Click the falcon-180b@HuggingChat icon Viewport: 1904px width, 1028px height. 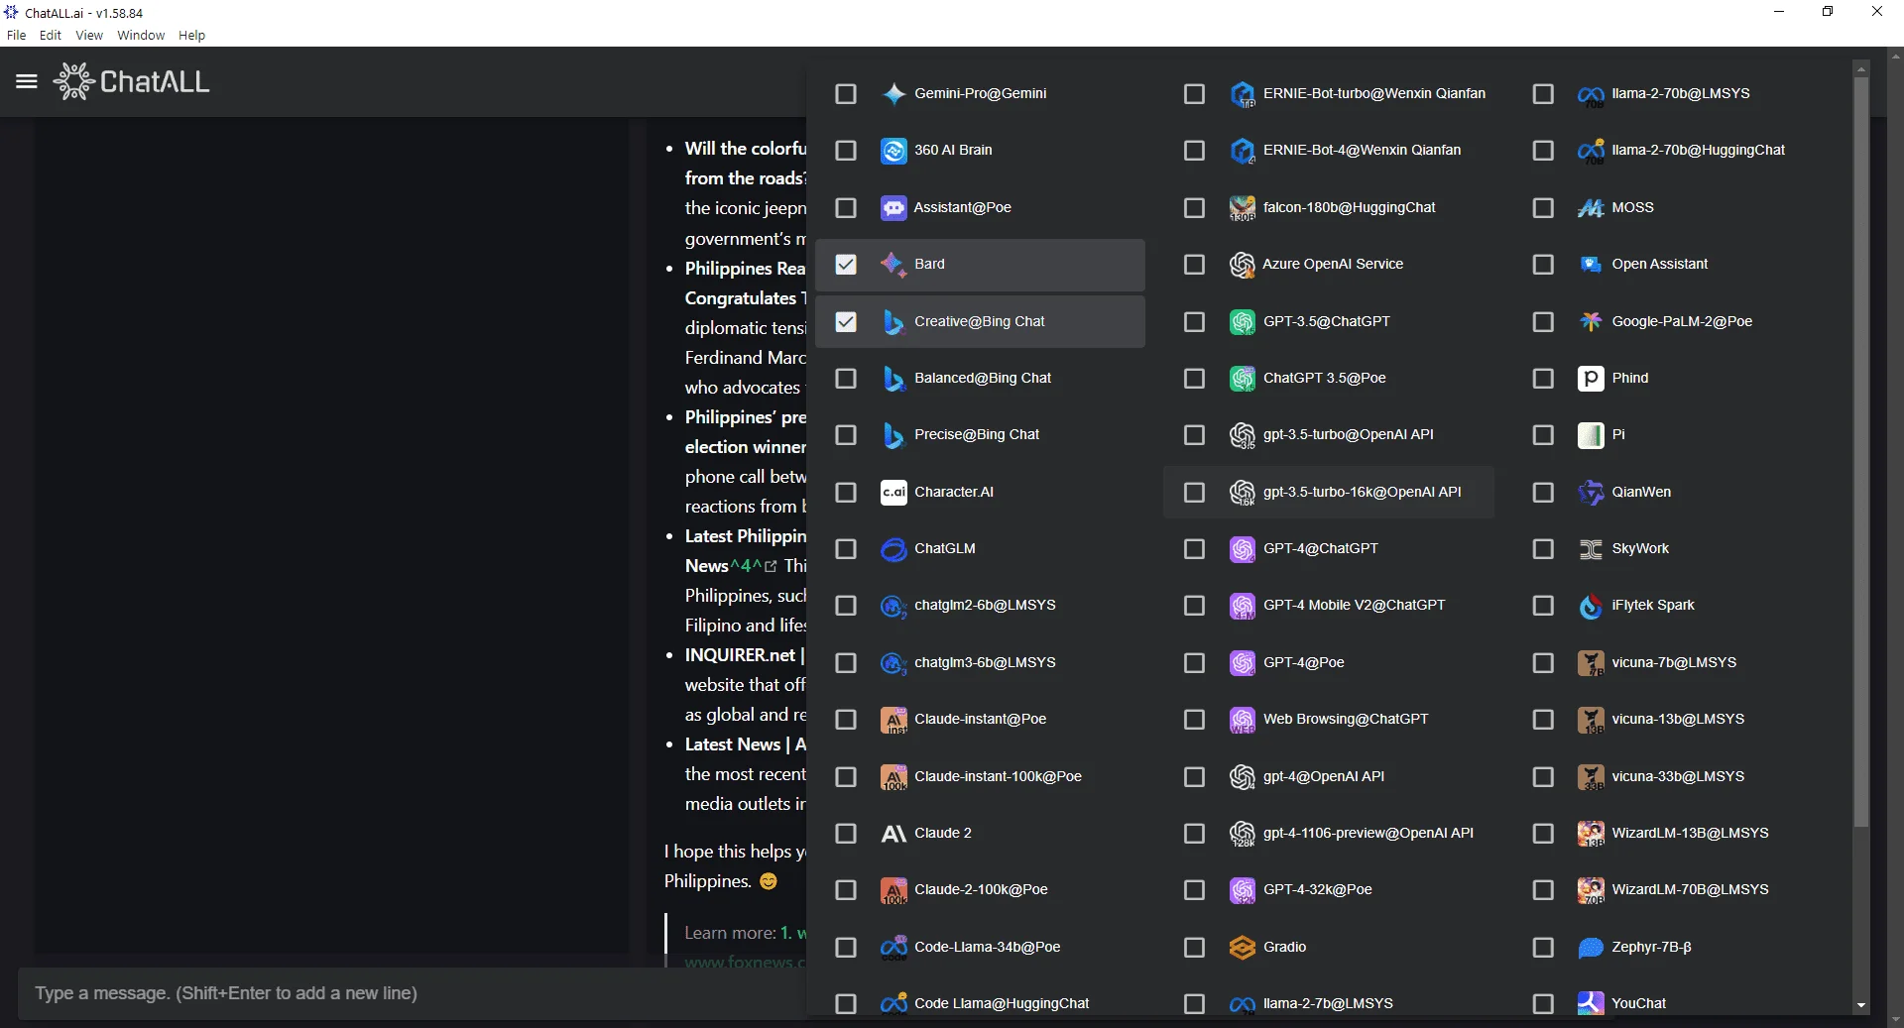(x=1243, y=208)
